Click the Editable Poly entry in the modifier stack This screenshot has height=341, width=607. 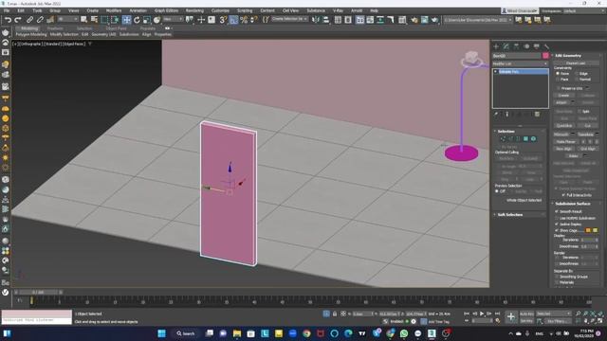coord(521,72)
